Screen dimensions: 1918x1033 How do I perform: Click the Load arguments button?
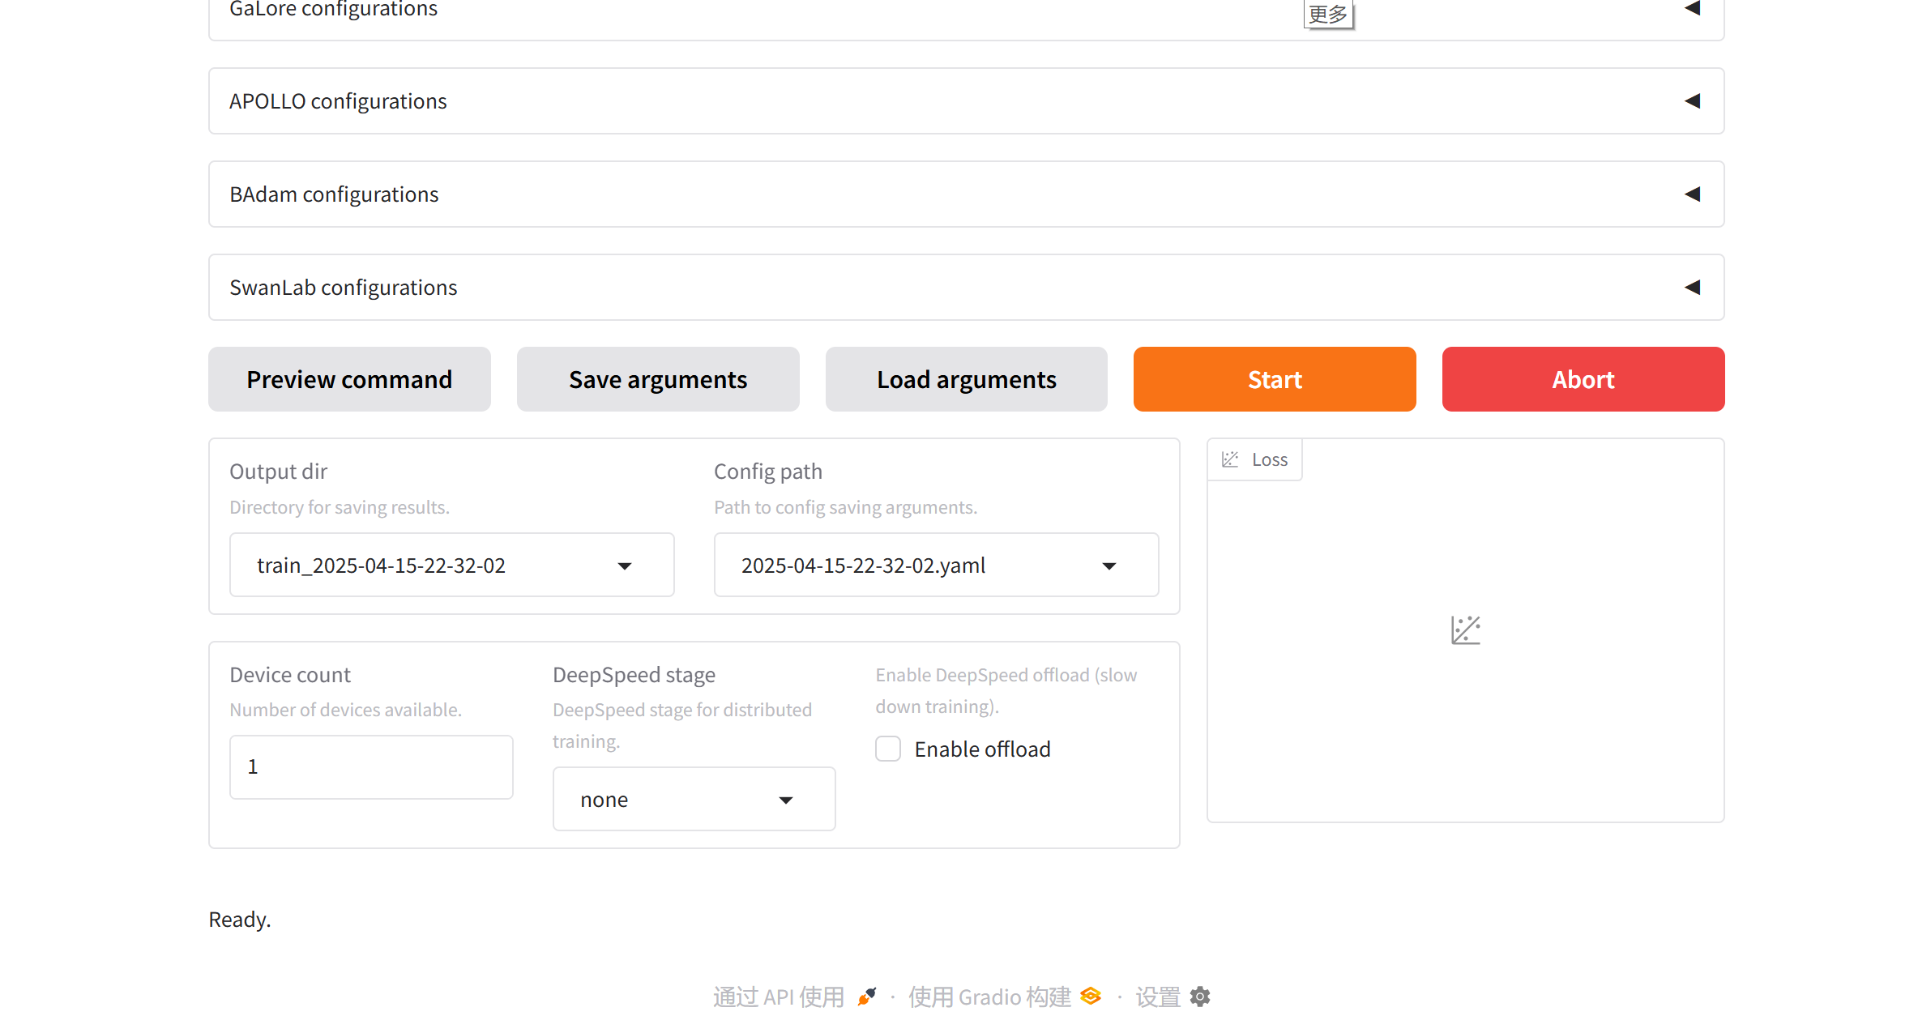(x=966, y=379)
